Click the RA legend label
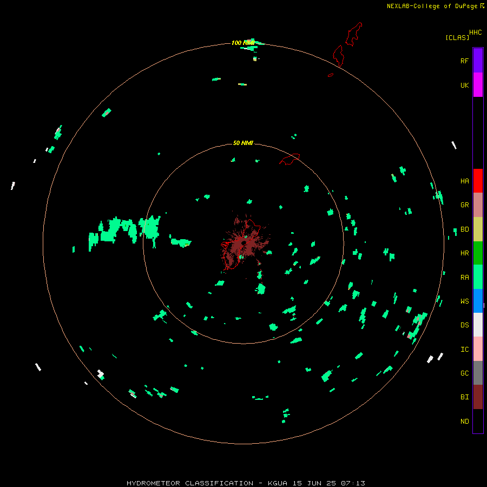This screenshot has height=487, width=487. 464,278
